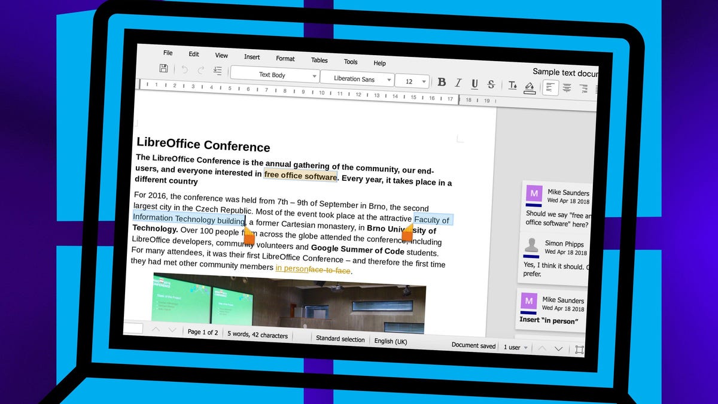718x404 pixels.
Task: Click the Simon Phipps comment author name
Action: coord(565,244)
